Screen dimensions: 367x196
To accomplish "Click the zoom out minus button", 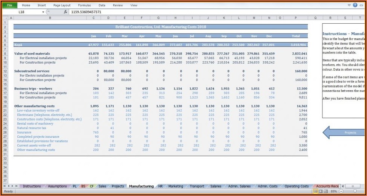I will 341,191.
